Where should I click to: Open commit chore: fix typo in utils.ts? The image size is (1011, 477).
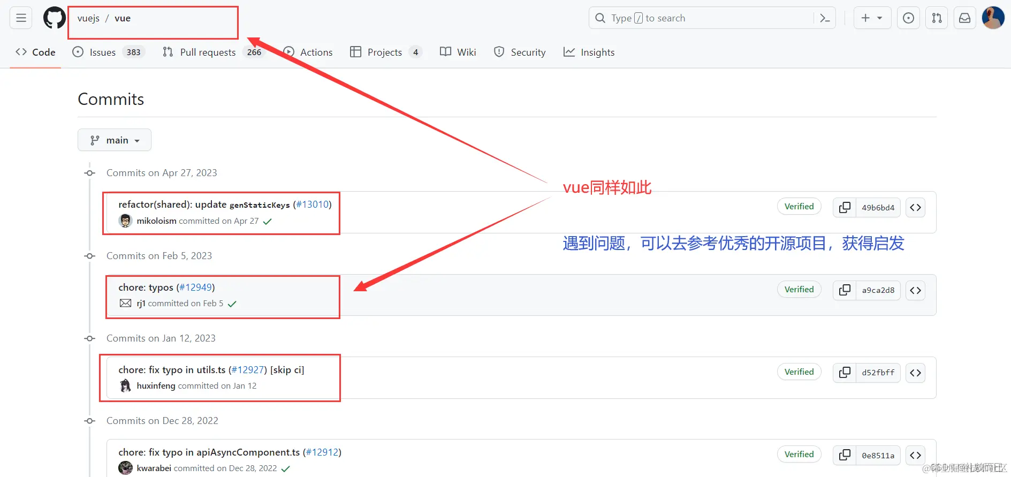pos(172,370)
